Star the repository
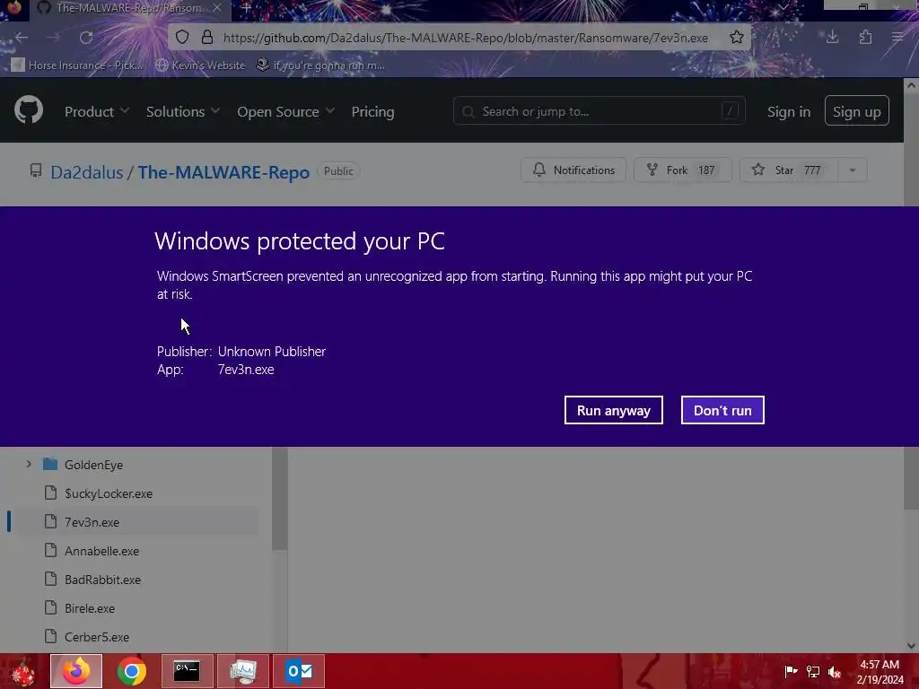919x689 pixels. [x=789, y=170]
